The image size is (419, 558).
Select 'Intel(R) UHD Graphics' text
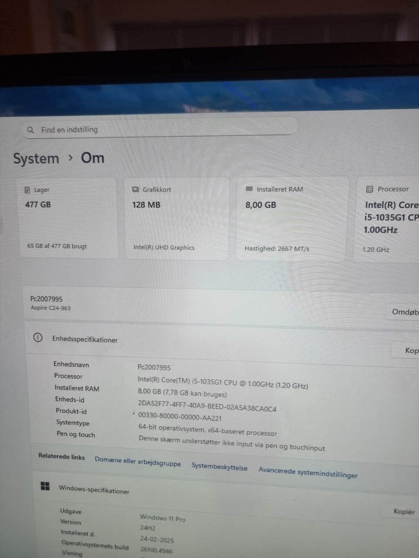164,247
